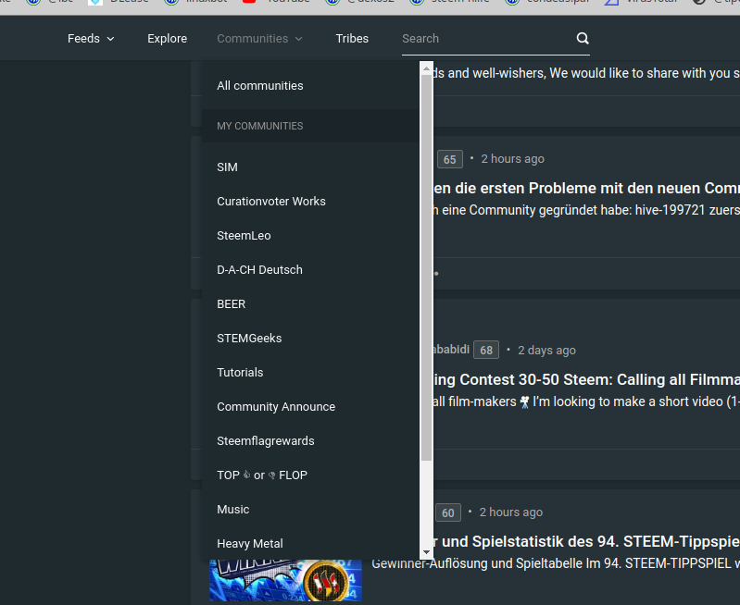Screen dimensions: 740x605
Task: Click the scrollbar down arrow in communities list
Action: pyautogui.click(x=426, y=553)
